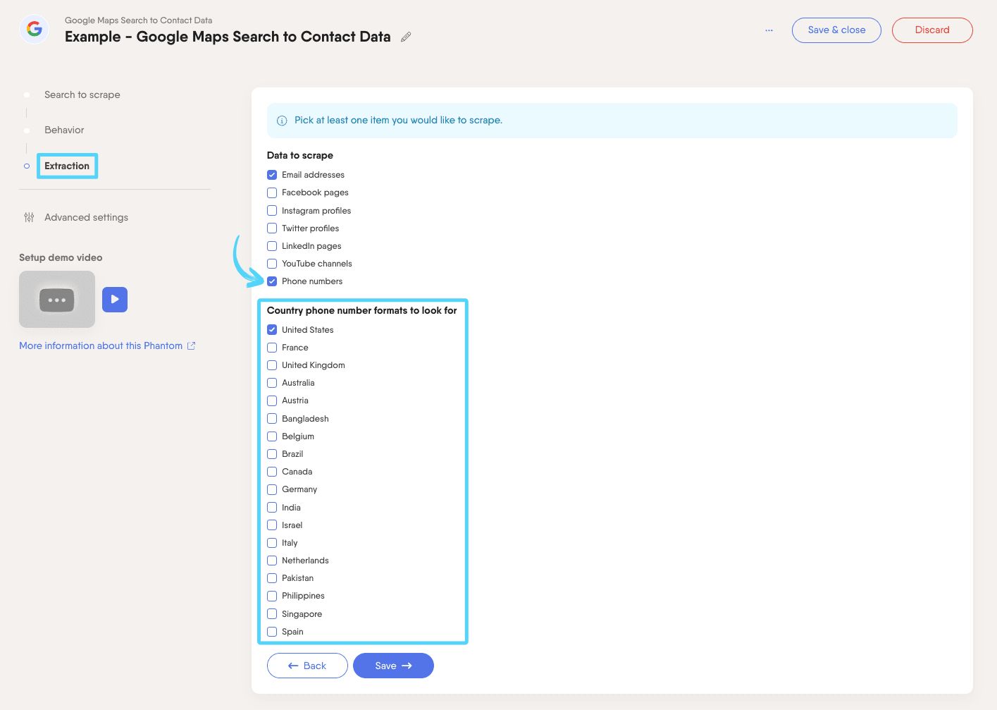The height and width of the screenshot is (710, 997).
Task: Check Facebook pages
Action: pos(272,192)
